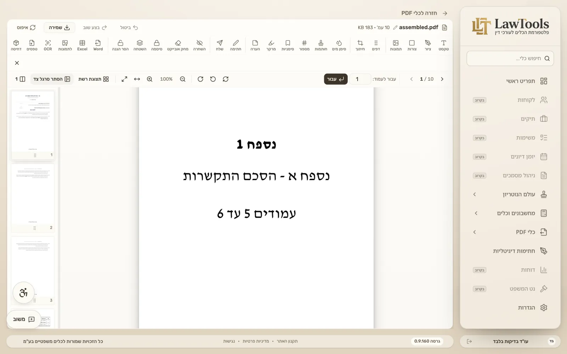This screenshot has height=354, width=567.
Task: Click the refresh view icon
Action: [226, 79]
